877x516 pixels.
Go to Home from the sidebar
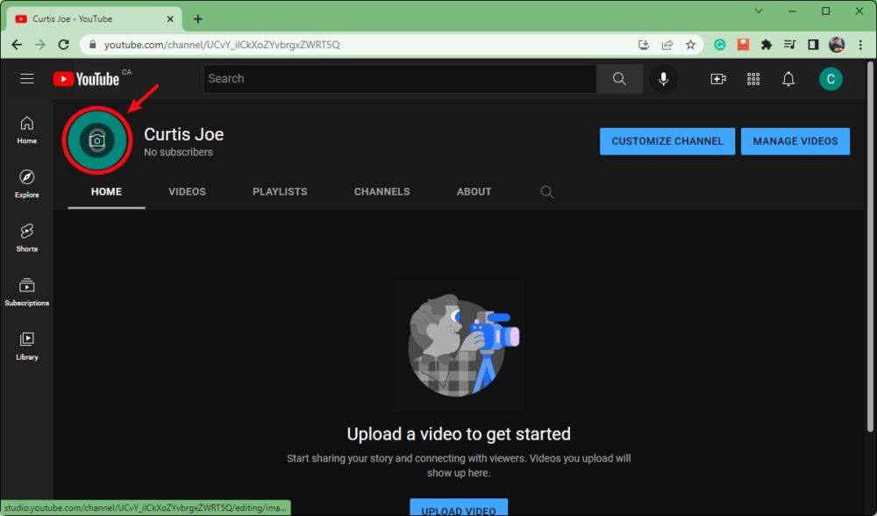[26, 129]
